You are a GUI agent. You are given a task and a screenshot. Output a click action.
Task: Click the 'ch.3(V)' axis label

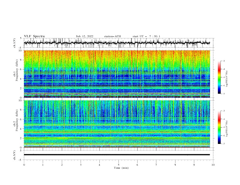pyautogui.click(x=15, y=155)
